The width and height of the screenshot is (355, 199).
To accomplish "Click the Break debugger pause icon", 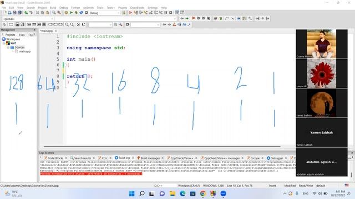I will [166, 13].
